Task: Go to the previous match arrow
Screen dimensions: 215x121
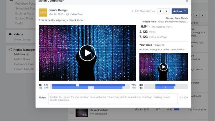Action: [x=160, y=11]
